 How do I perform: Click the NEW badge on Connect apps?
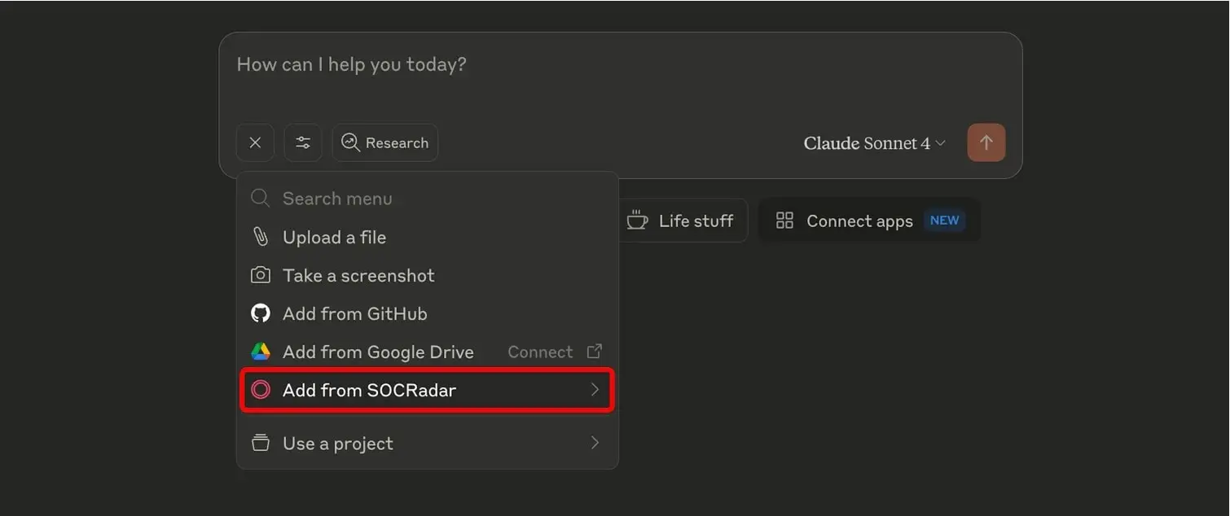(x=945, y=221)
